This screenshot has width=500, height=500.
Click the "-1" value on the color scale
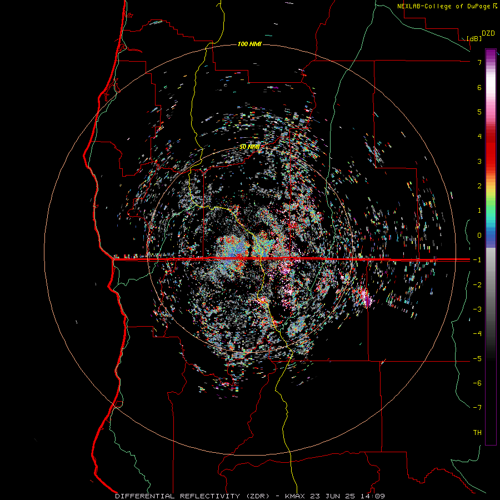coord(477,260)
